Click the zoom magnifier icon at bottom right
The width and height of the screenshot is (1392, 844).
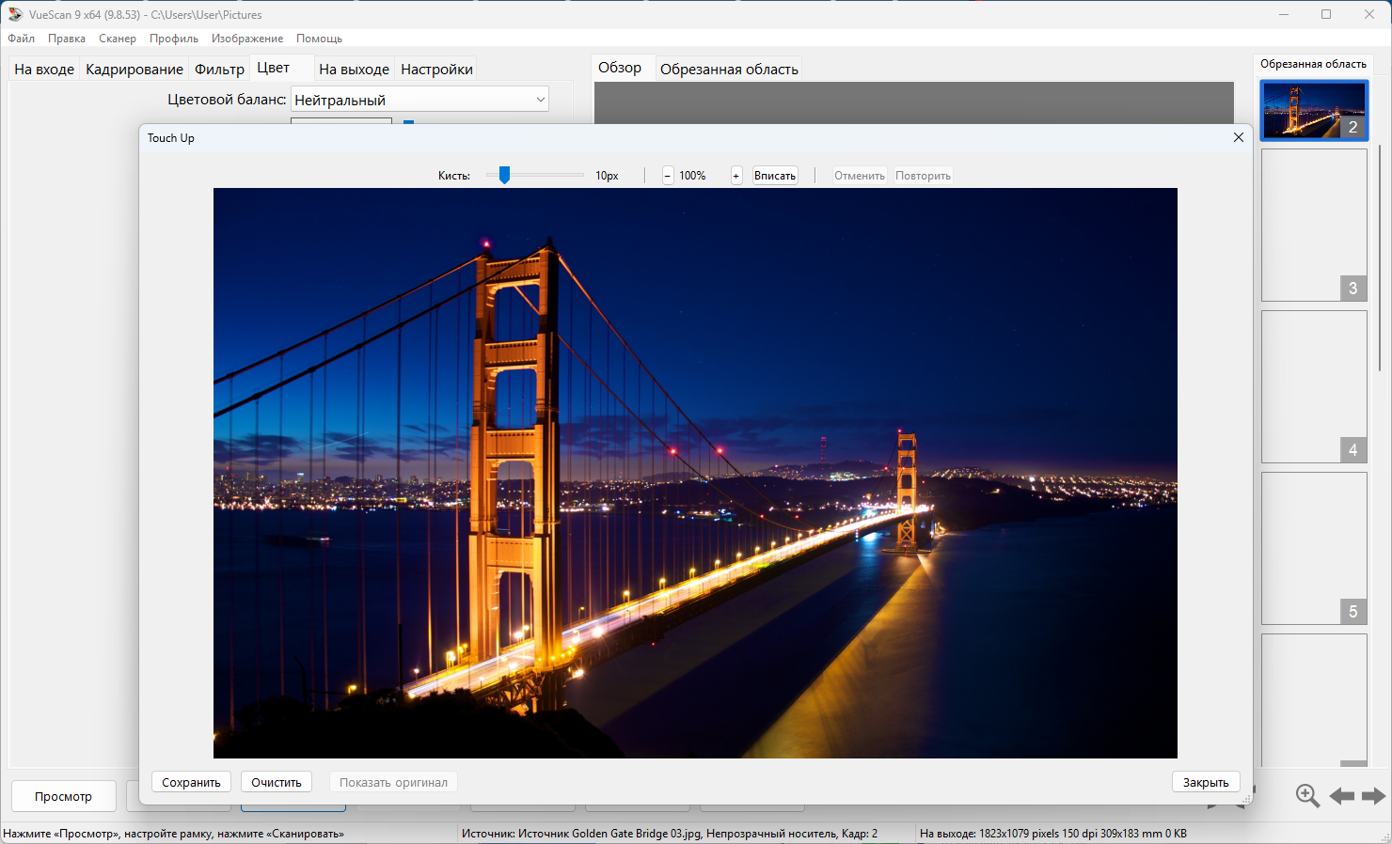1307,796
